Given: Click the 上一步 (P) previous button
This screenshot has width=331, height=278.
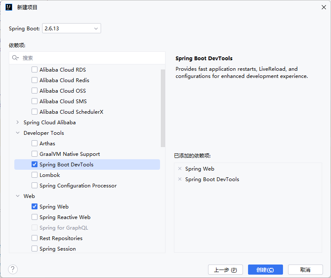Looking at the screenshot, I should coord(225,270).
